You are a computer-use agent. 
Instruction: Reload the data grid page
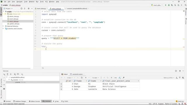click(82, 78)
